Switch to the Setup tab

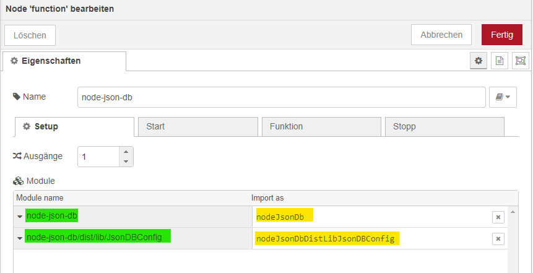click(74, 127)
